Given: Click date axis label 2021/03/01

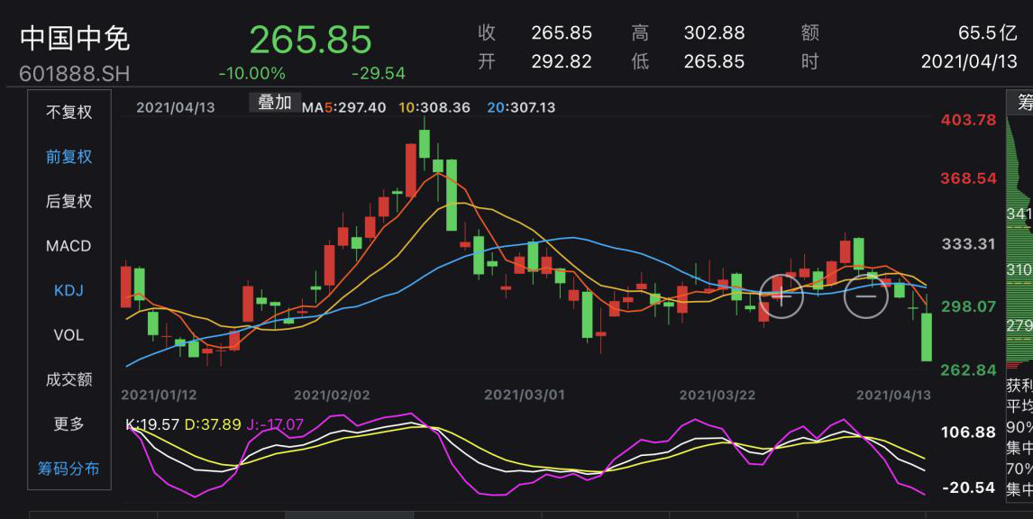Looking at the screenshot, I should [525, 396].
